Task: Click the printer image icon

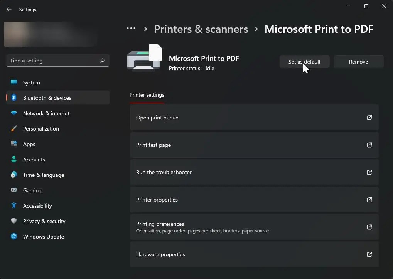Action: pos(144,57)
